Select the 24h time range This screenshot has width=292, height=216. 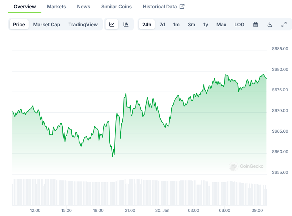[147, 25]
